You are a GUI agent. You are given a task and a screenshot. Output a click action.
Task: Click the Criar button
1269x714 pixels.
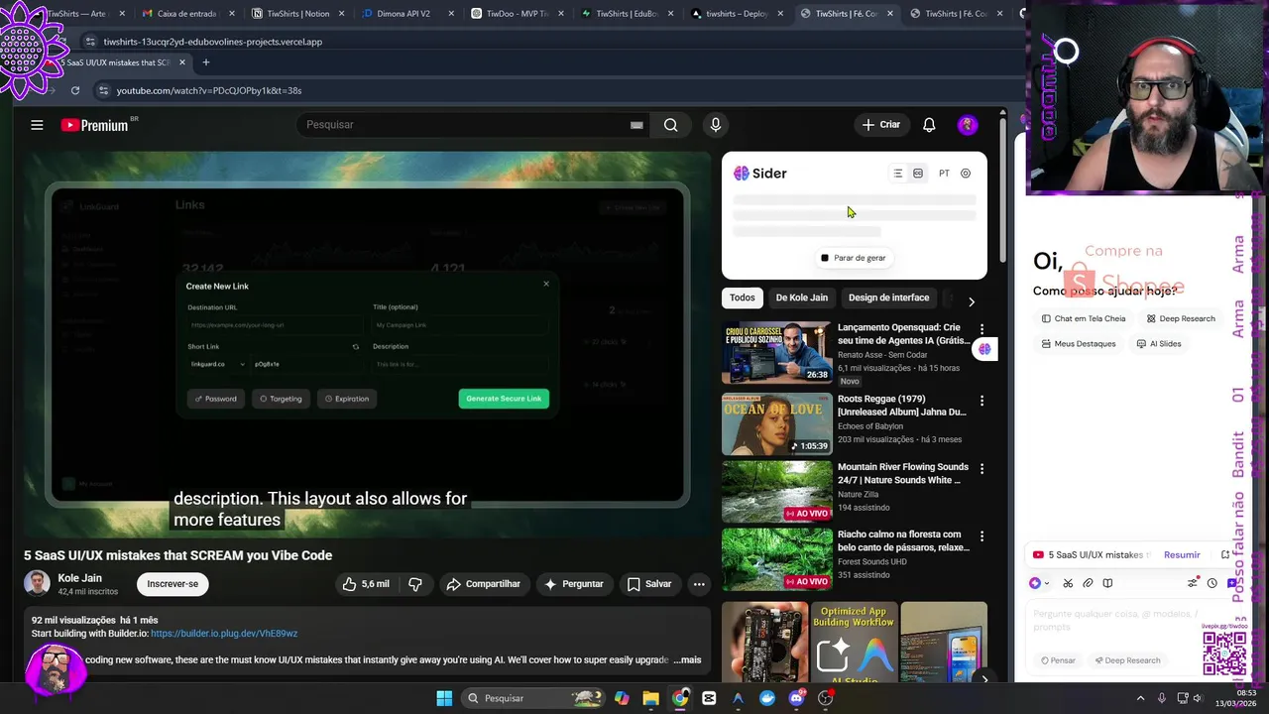pyautogui.click(x=881, y=125)
